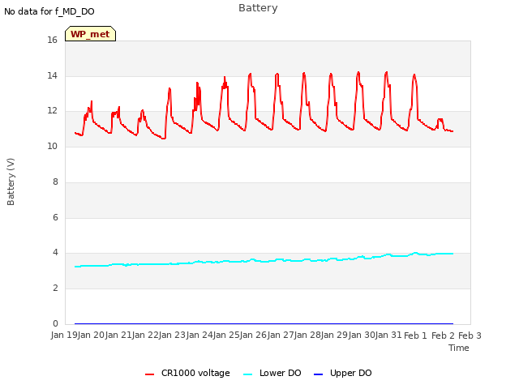Click the Feb 3 x-axis tick label

click(x=470, y=336)
